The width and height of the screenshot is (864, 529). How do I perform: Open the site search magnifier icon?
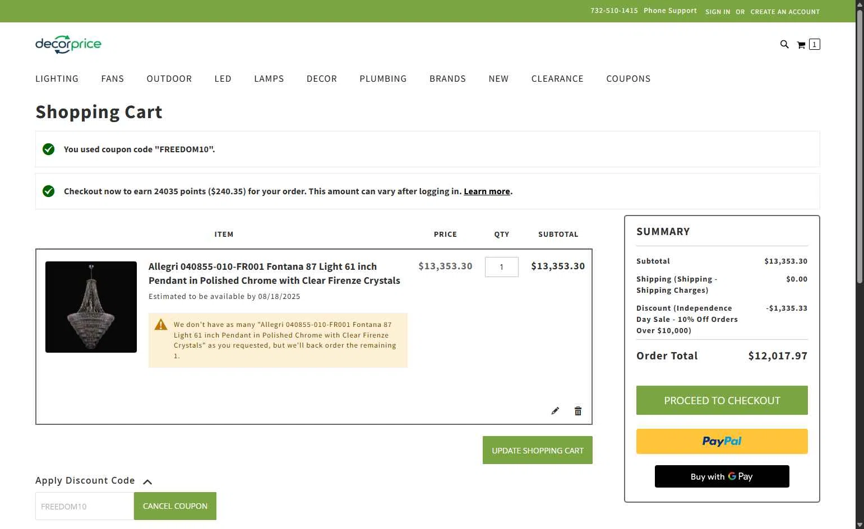784,44
